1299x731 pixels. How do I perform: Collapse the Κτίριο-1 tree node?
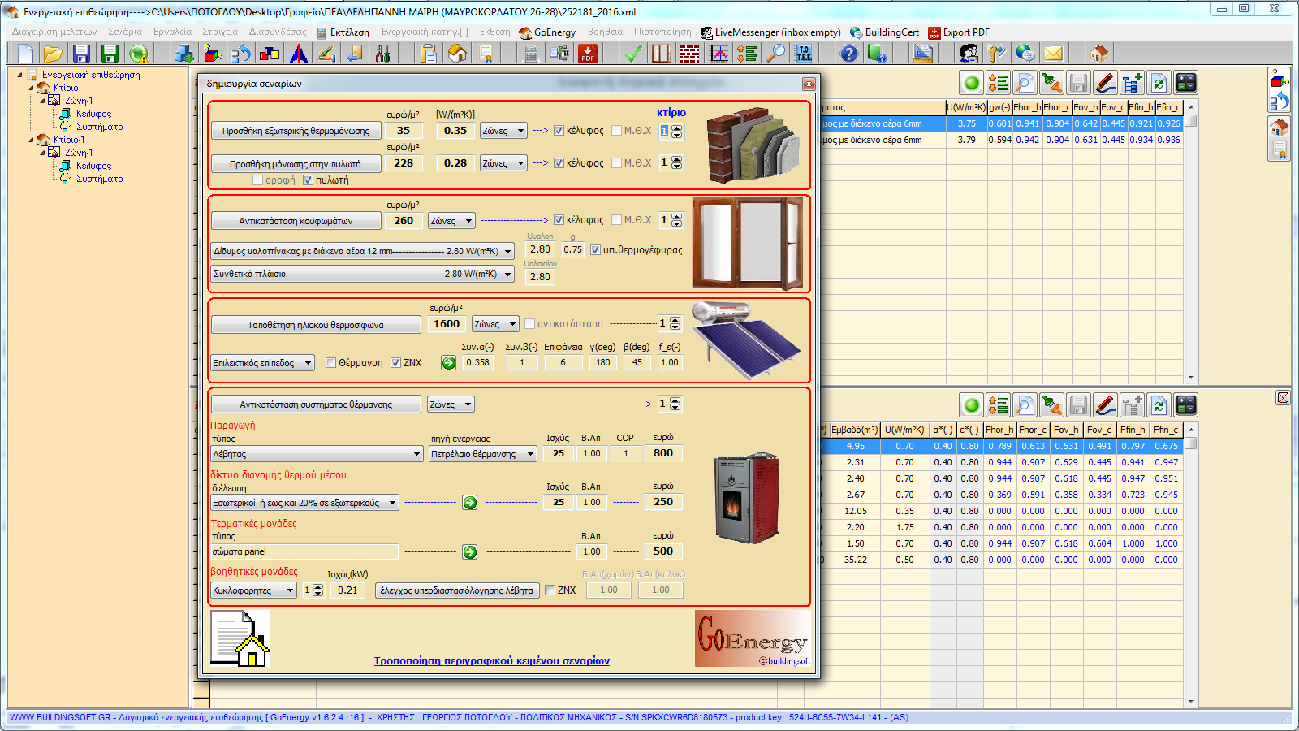pyautogui.click(x=32, y=140)
